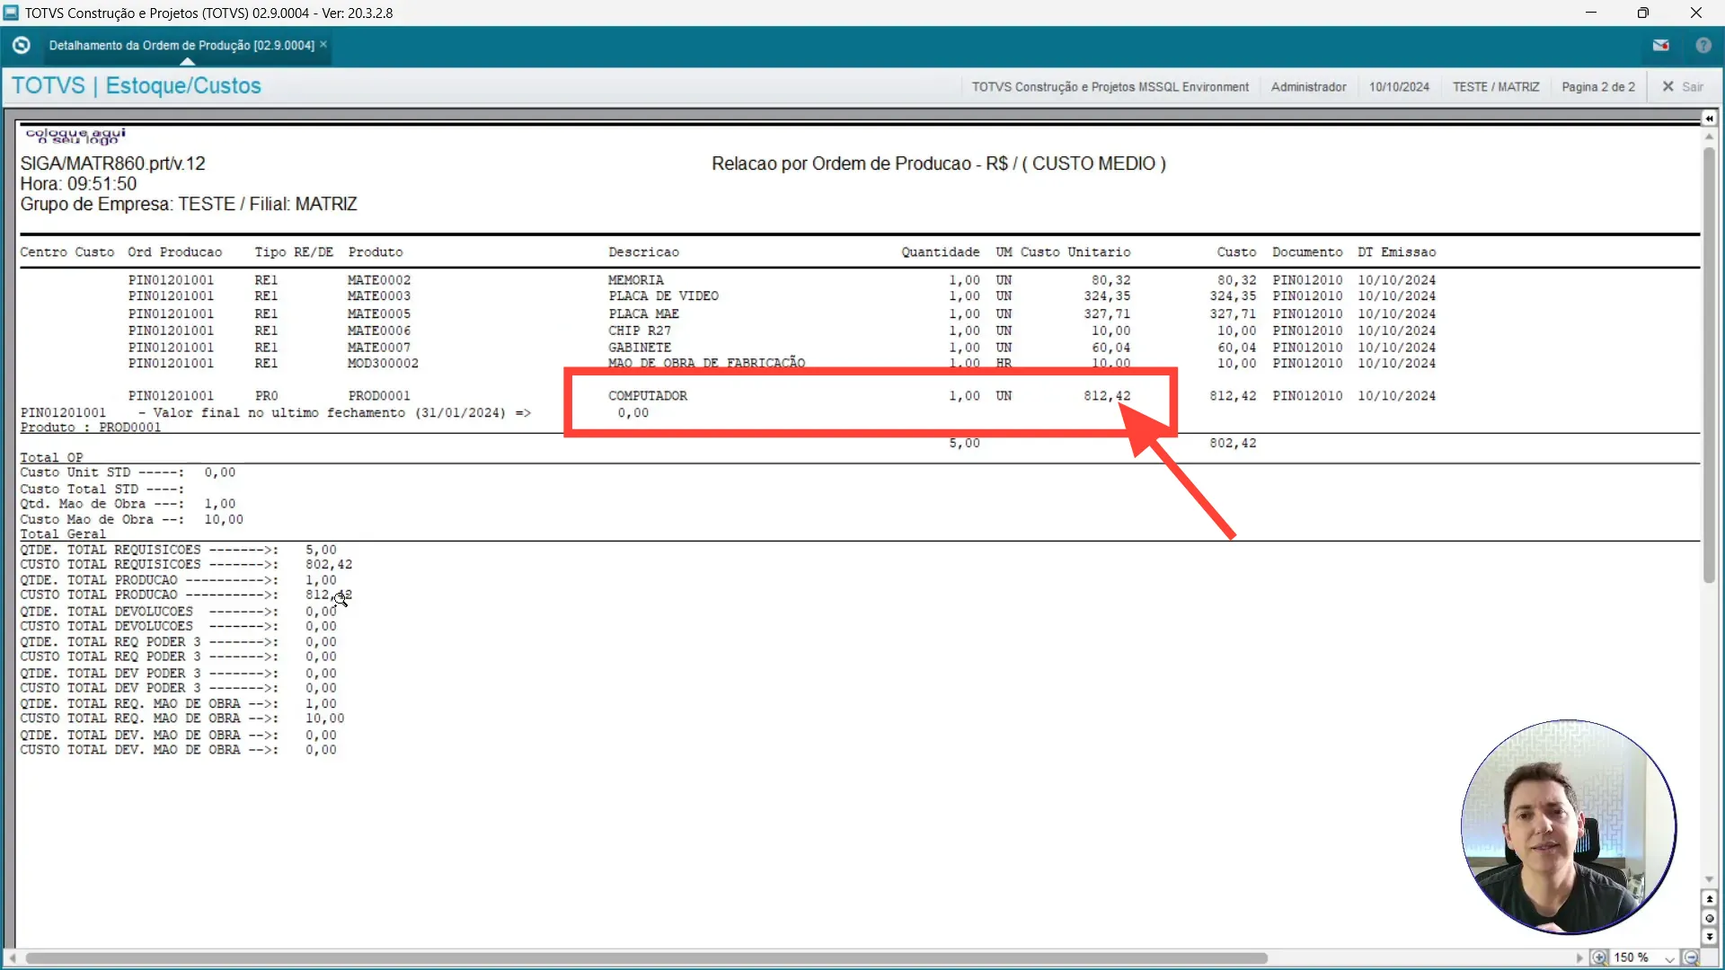
Task: Close the Detalhamento da Ordem de Produção tab
Action: click(x=323, y=44)
